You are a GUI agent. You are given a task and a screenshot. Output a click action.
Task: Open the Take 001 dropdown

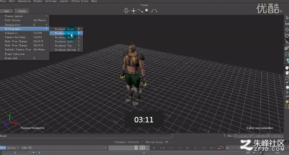coord(64,148)
